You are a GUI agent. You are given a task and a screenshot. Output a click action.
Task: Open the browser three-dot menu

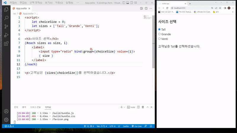(233, 8)
